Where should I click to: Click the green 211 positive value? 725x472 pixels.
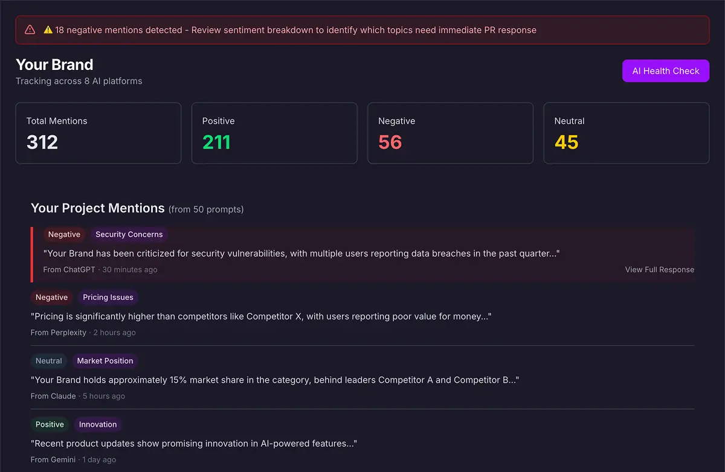[216, 142]
